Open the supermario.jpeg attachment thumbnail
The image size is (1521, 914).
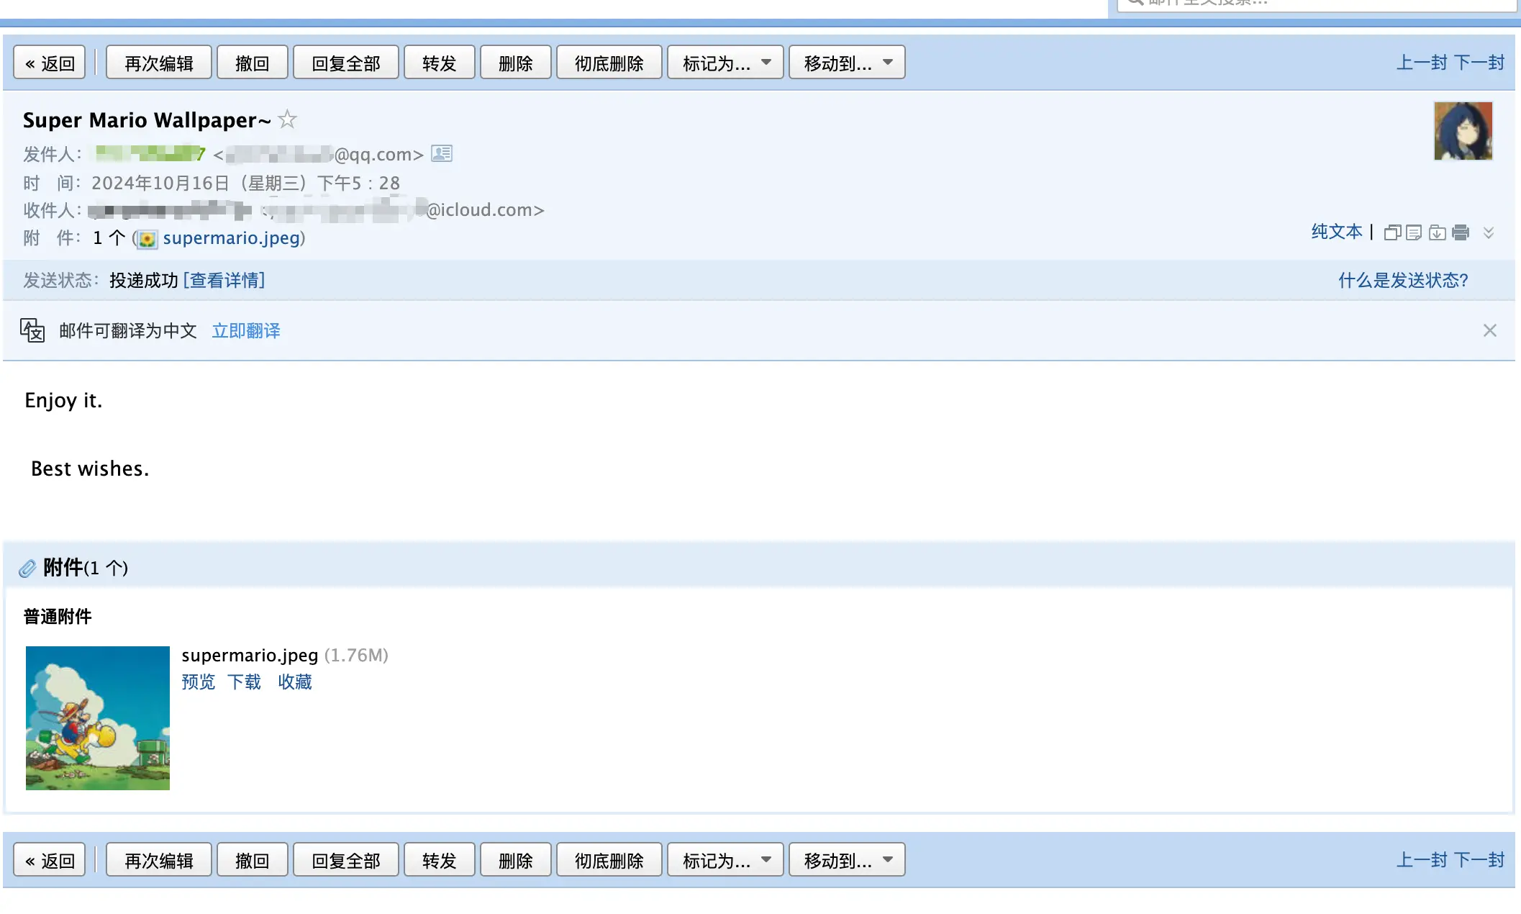(98, 718)
